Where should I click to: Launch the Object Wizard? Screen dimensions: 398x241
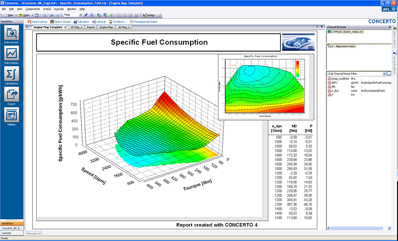pos(60,22)
